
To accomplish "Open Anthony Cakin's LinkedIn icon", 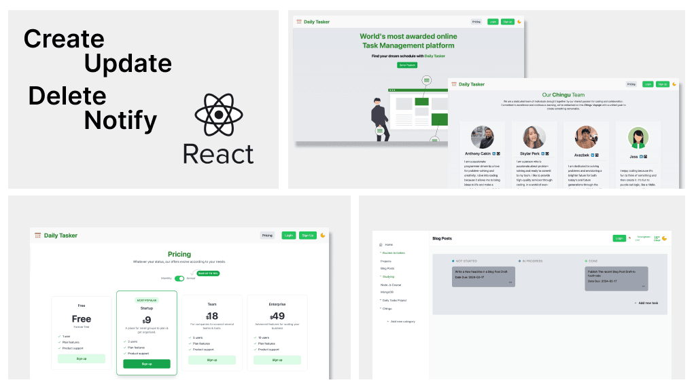I will point(494,153).
